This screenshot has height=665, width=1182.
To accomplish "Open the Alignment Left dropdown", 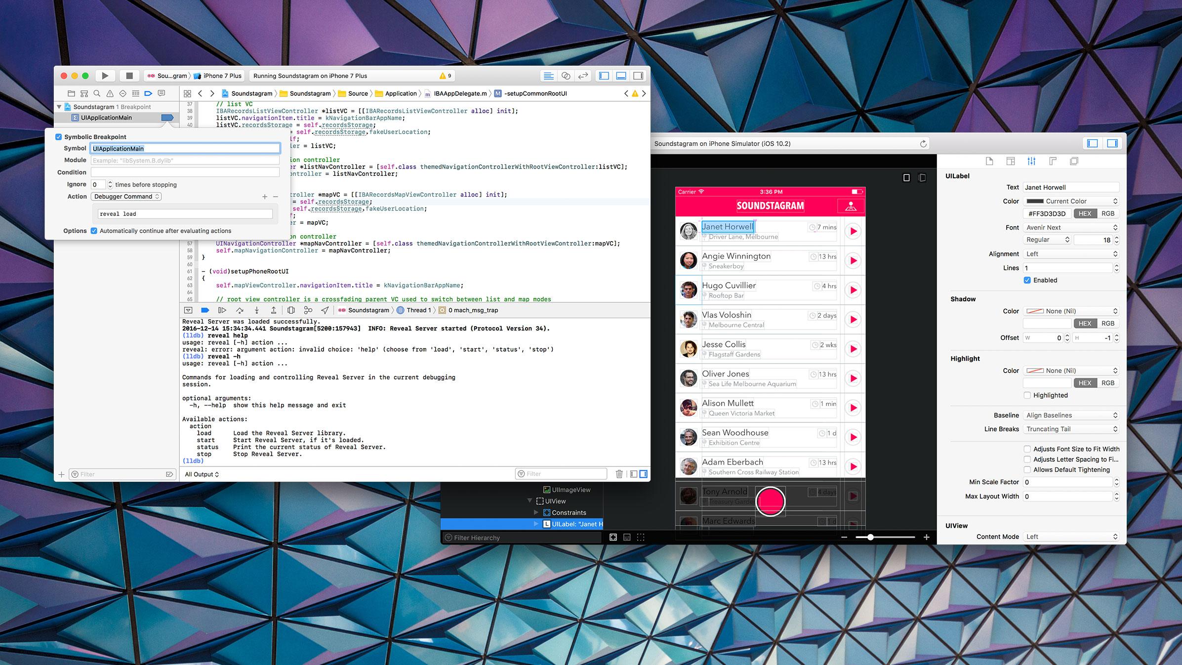I will [x=1071, y=254].
